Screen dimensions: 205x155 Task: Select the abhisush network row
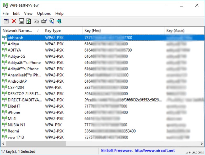102,38
